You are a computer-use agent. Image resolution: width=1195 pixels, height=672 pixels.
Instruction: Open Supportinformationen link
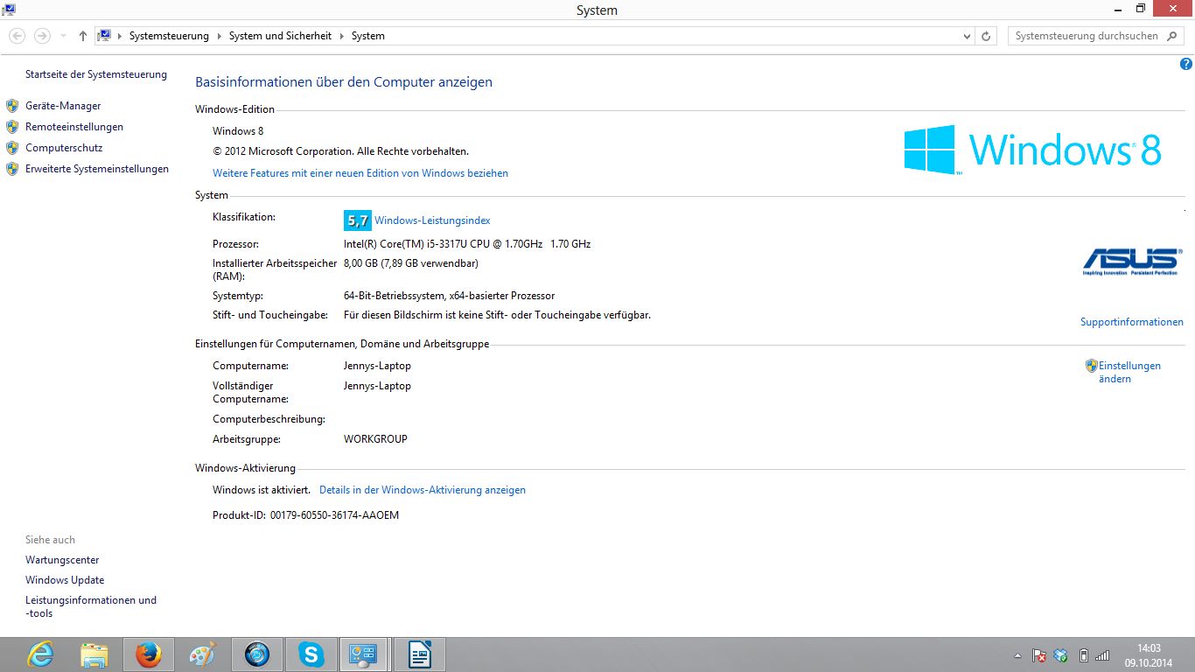tap(1132, 322)
